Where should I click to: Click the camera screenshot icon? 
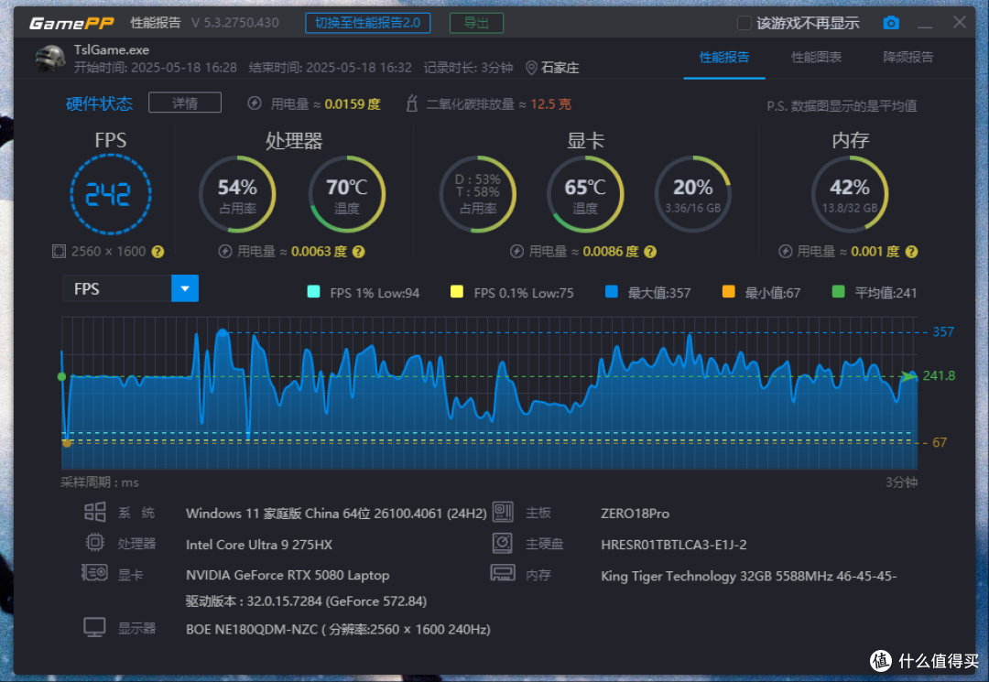890,23
